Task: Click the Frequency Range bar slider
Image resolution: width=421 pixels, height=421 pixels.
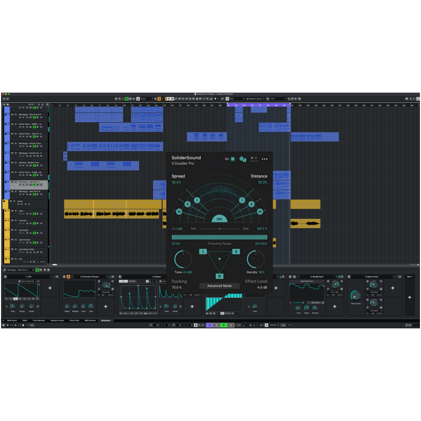Action: 219,237
